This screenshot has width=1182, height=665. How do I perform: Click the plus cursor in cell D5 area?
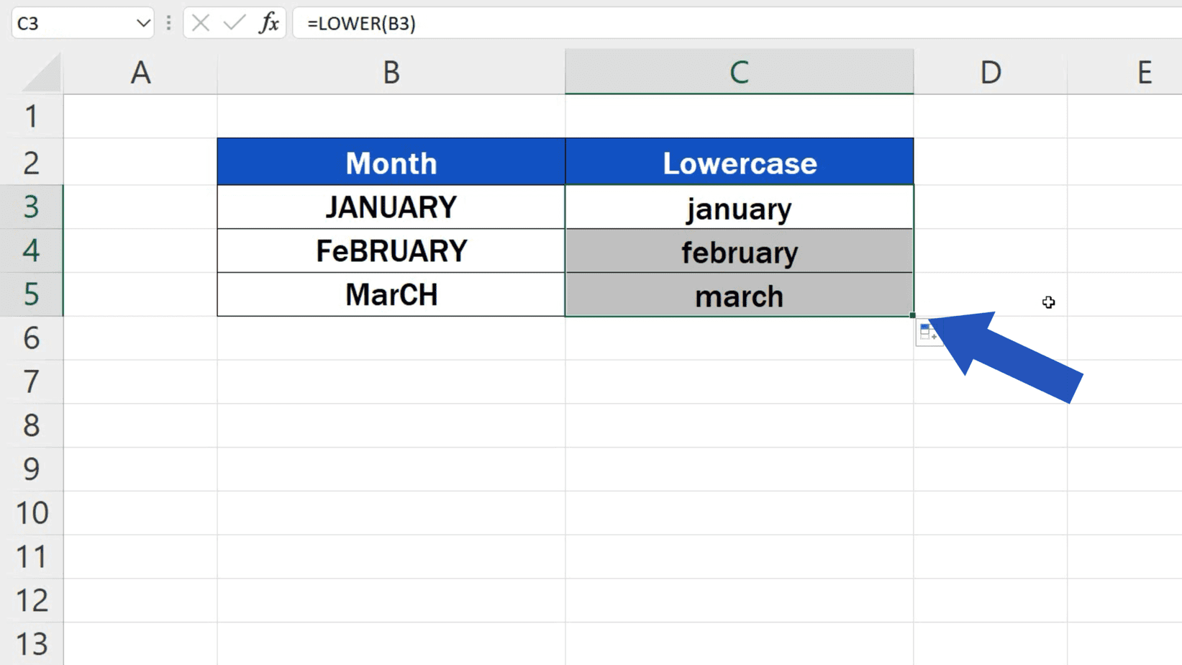coord(1048,302)
